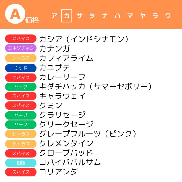Click the circular A price grade icon
The height and width of the screenshot is (182, 182).
(15, 14)
